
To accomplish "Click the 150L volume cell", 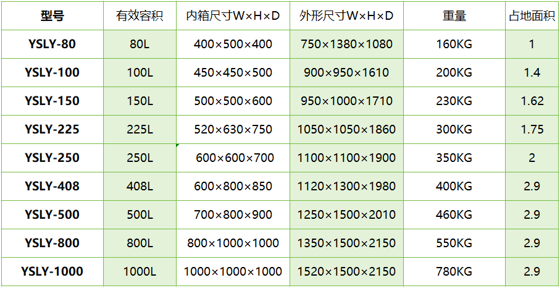I will pos(140,101).
